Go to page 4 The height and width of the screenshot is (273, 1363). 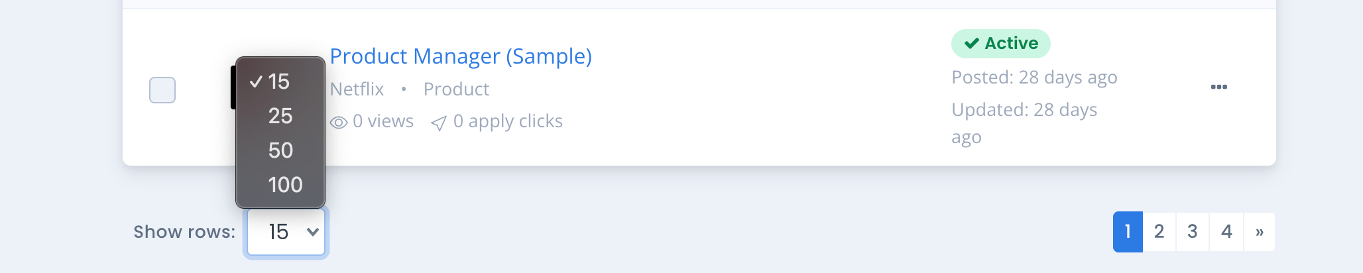click(x=1226, y=232)
